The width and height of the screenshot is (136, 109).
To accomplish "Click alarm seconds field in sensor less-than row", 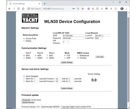I will pyautogui.click(x=36, y=79).
